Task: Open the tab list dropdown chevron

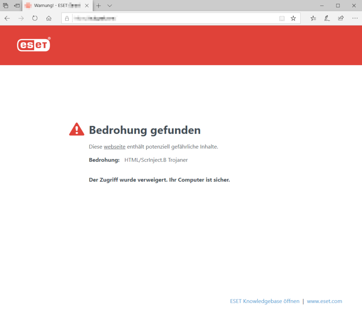Action: click(x=109, y=6)
